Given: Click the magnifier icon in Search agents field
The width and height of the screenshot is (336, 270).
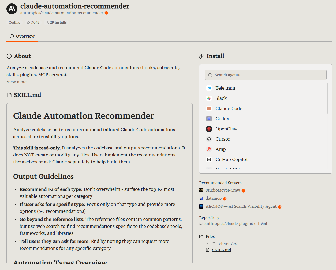Looking at the screenshot, I should tap(210, 75).
